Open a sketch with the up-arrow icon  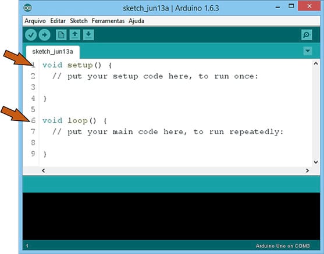(x=75, y=35)
